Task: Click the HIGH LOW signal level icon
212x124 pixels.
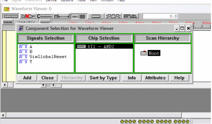Action: point(130,16)
